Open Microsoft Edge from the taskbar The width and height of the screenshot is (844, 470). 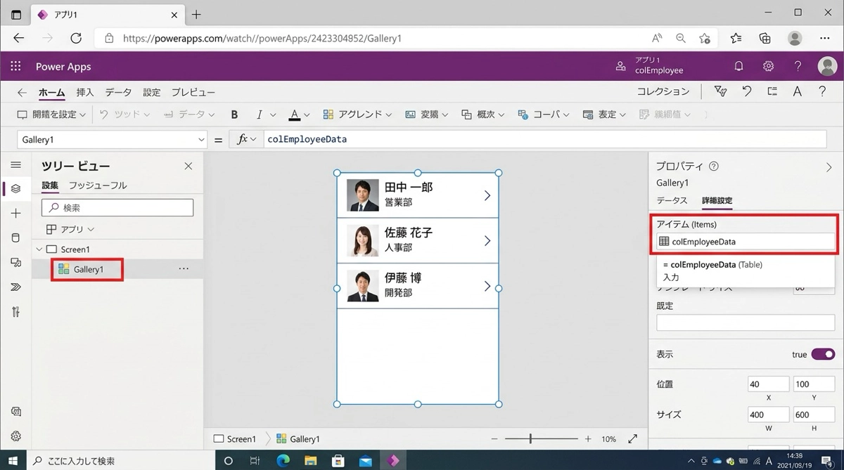(x=283, y=461)
